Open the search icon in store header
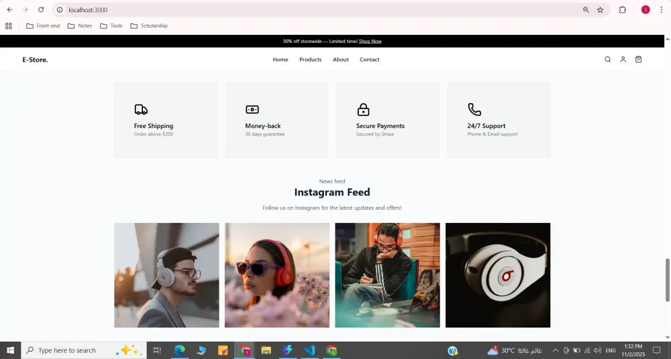 [x=607, y=60]
